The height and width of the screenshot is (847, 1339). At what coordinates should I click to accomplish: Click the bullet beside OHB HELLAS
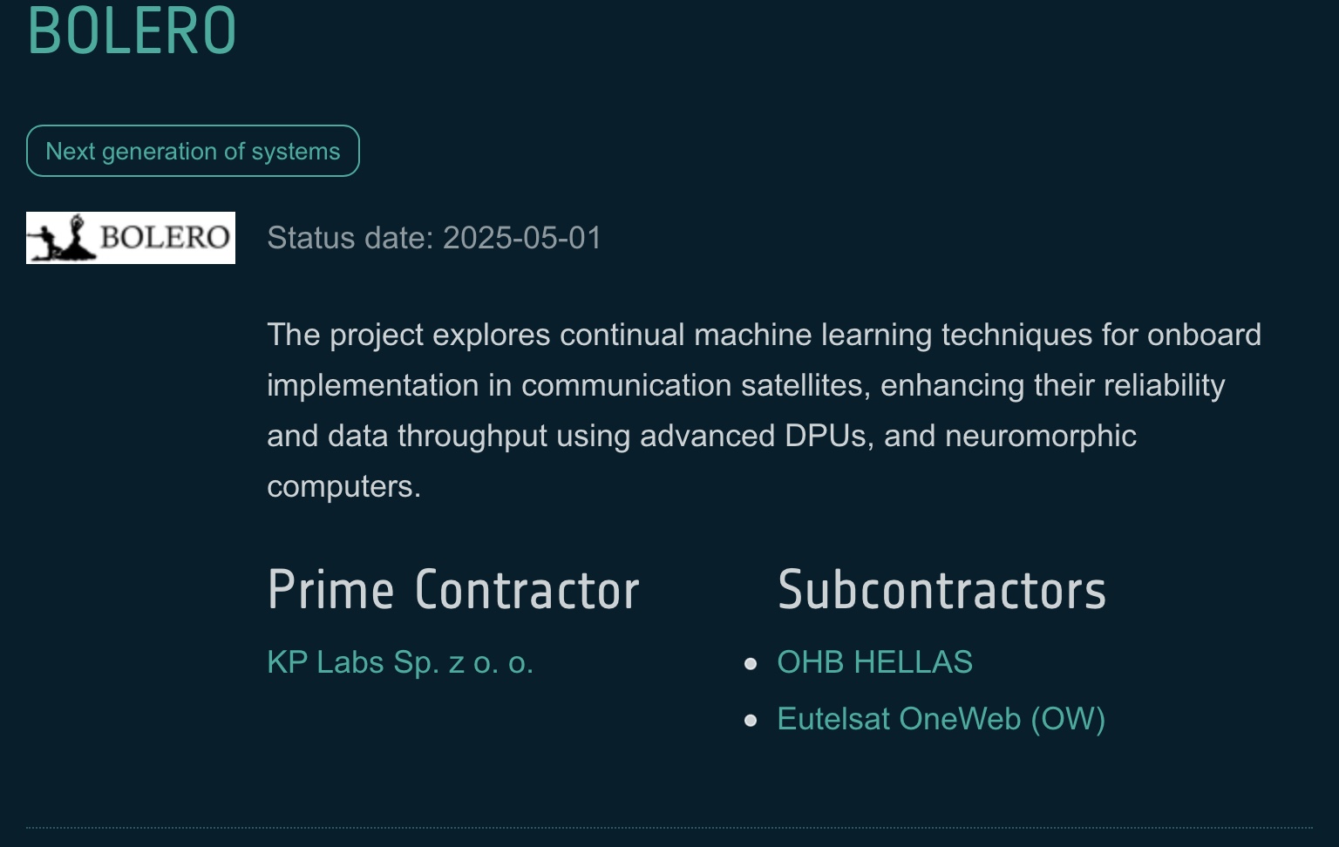click(x=751, y=664)
